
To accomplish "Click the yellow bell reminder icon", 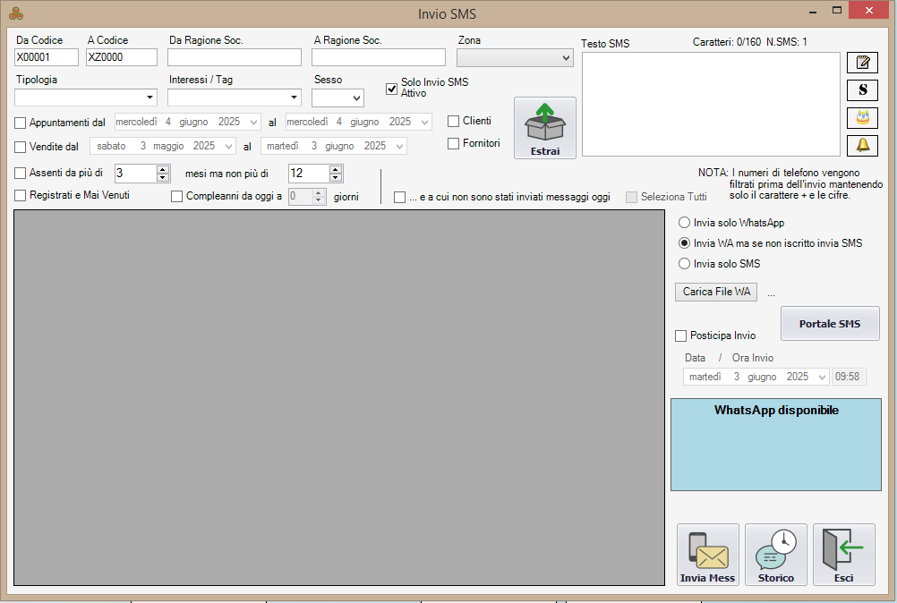I will pos(862,145).
